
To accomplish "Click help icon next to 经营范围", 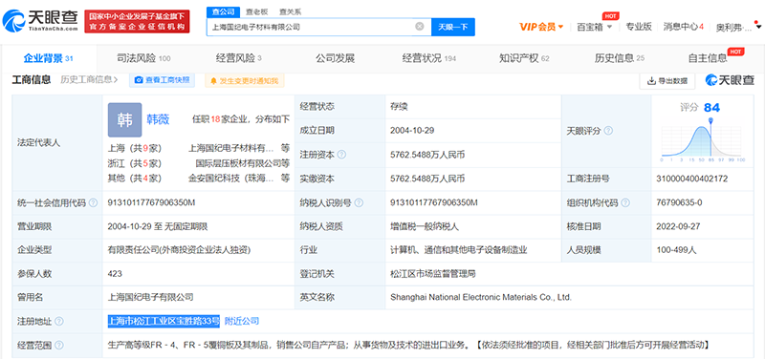I will 59,346.
